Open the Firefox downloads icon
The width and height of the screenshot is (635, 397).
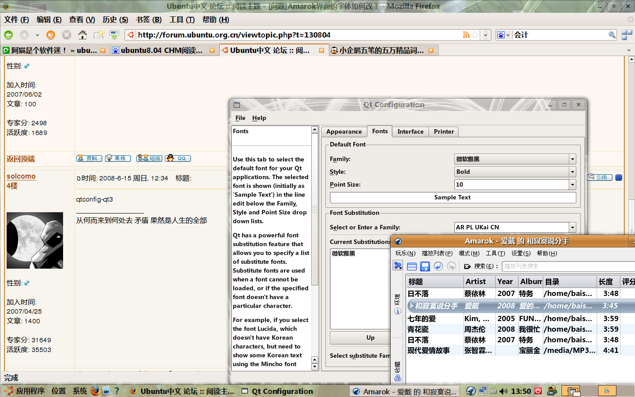click(x=114, y=35)
